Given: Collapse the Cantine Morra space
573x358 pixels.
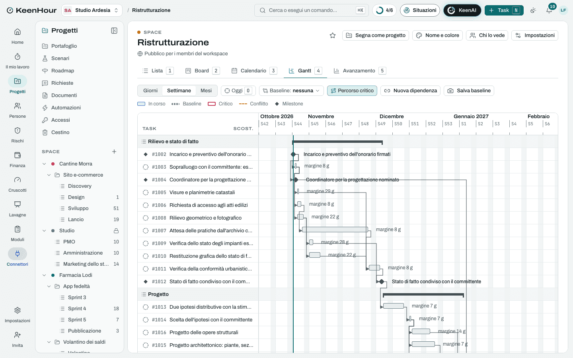Looking at the screenshot, I should point(44,164).
